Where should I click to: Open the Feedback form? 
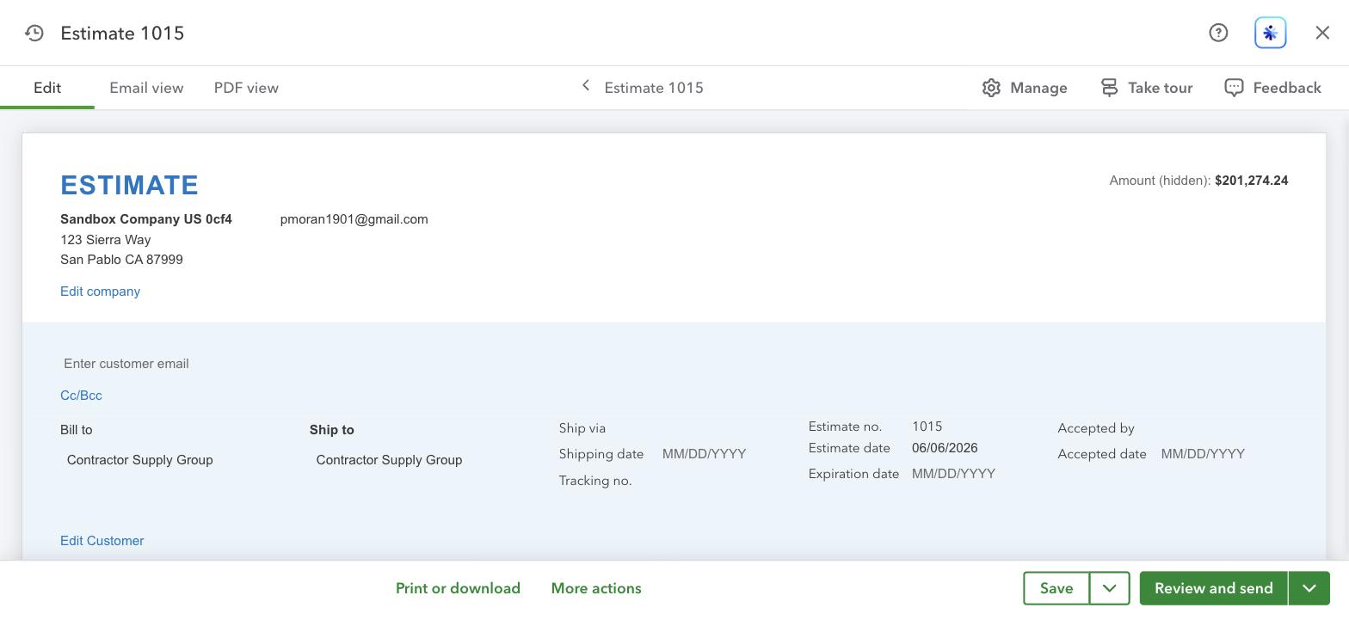click(x=1272, y=88)
